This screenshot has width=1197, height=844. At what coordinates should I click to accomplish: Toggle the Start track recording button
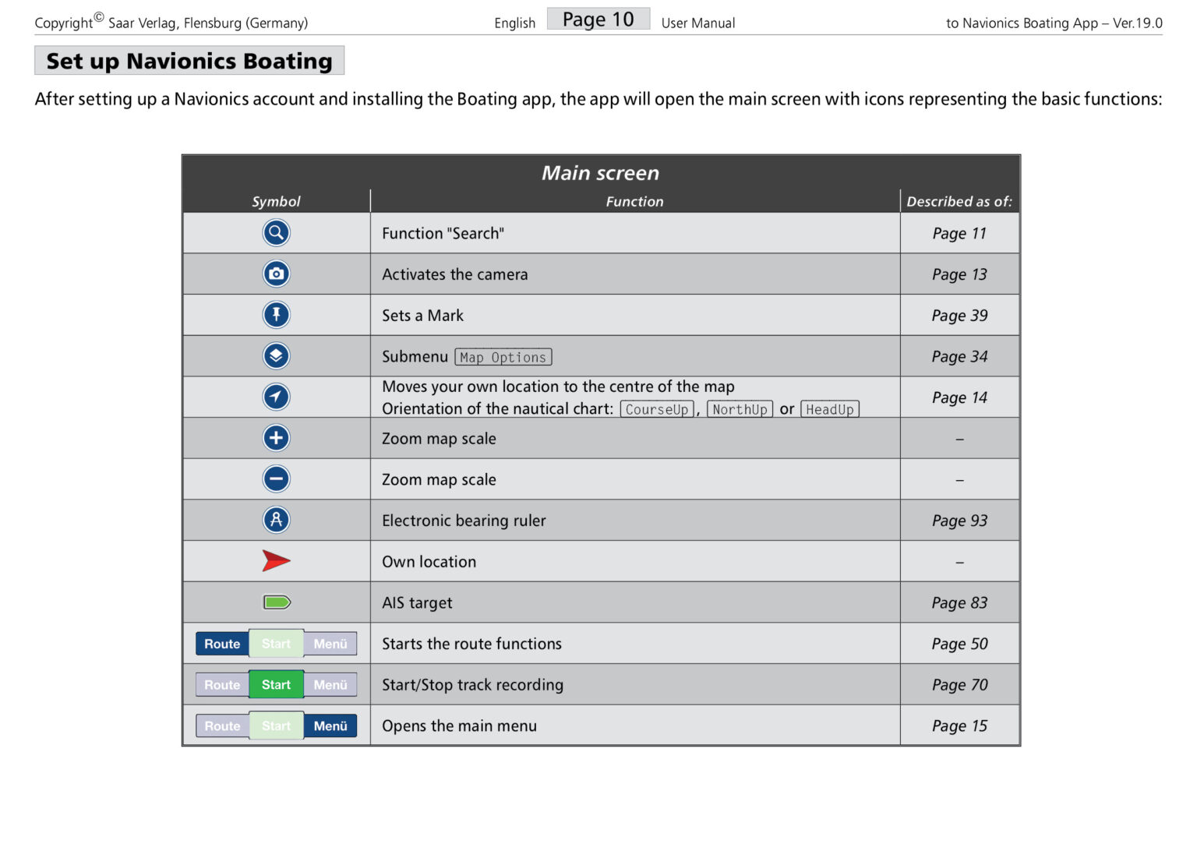coord(276,684)
